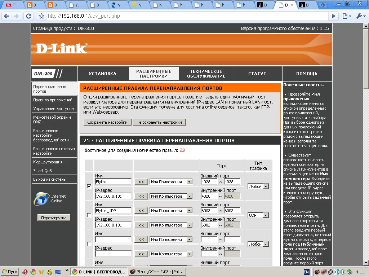Open Имя Компьютера dropdown in empty third rule

(171, 254)
